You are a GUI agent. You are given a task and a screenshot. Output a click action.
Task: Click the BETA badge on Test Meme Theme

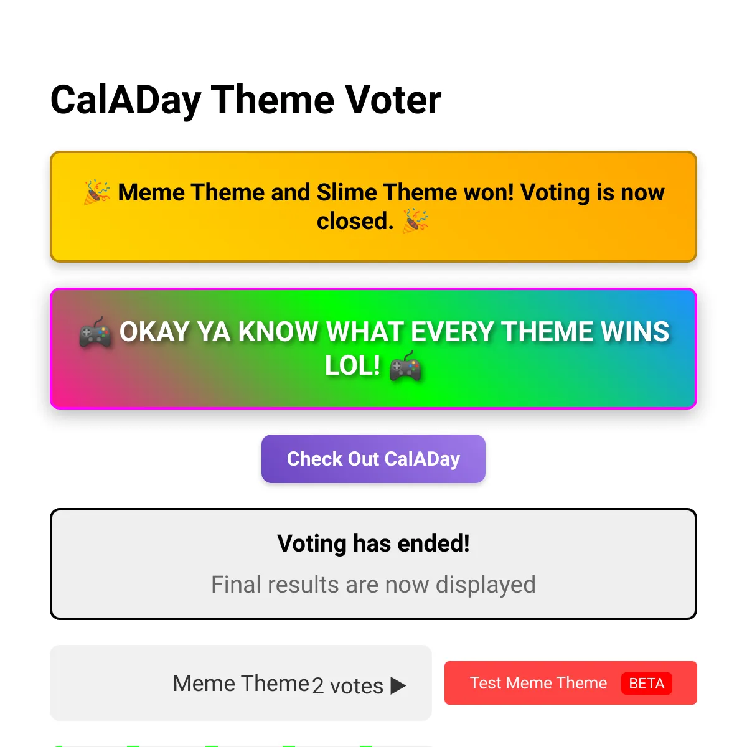(x=646, y=684)
